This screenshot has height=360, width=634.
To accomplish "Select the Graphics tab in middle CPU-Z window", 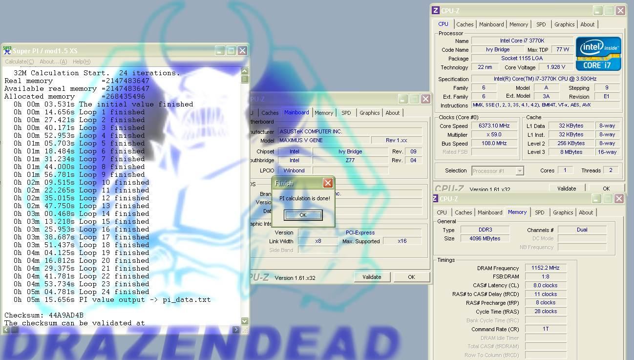I will coord(370,113).
